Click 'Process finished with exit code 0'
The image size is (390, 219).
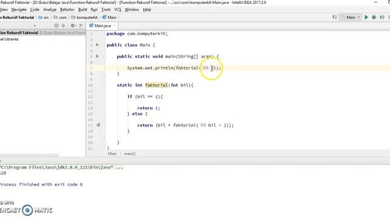pyautogui.click(x=41, y=184)
